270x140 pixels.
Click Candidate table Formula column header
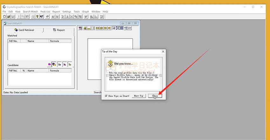pos(60,71)
